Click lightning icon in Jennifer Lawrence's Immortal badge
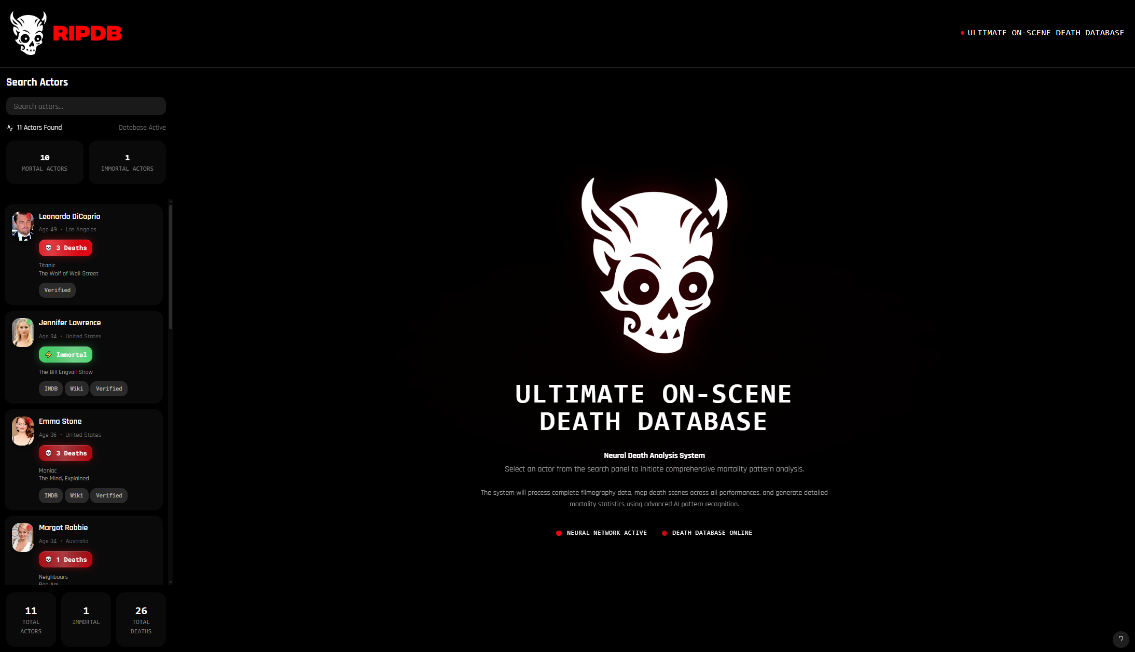Viewport: 1135px width, 652px height. tap(49, 355)
